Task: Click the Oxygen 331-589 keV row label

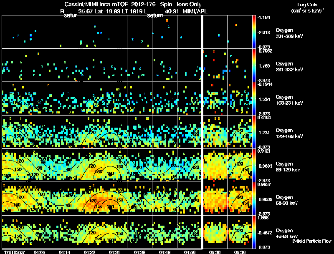Action: pyautogui.click(x=289, y=33)
